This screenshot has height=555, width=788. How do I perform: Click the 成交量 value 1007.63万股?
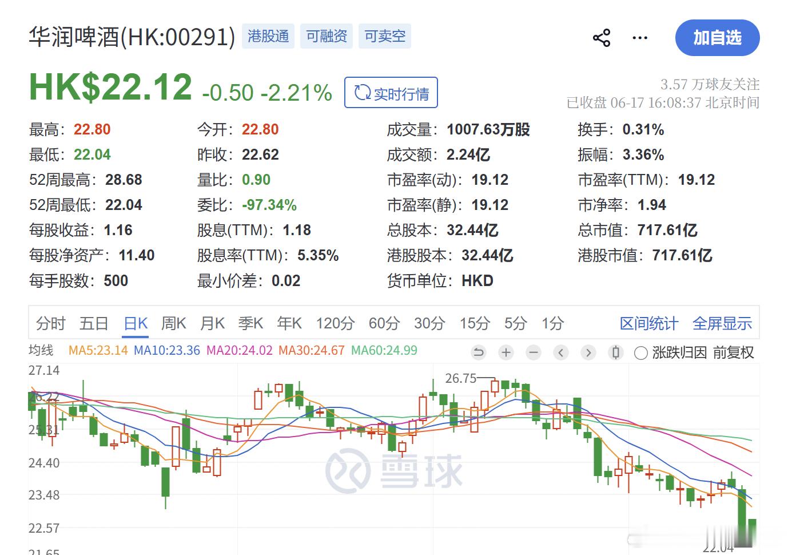[488, 130]
